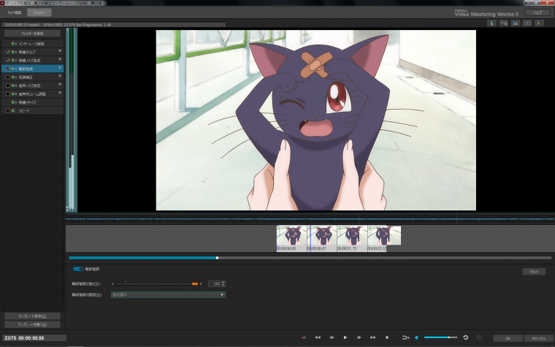Switch to the カット編集 tab
The image size is (555, 347).
tap(14, 12)
